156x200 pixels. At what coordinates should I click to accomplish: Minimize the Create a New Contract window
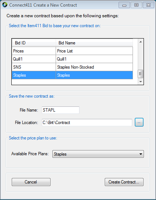point(124,5)
